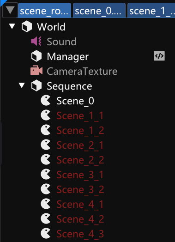This screenshot has width=175, height=242.
Task: Open the scene tabs dropdown triangle
Action: (x=10, y=10)
